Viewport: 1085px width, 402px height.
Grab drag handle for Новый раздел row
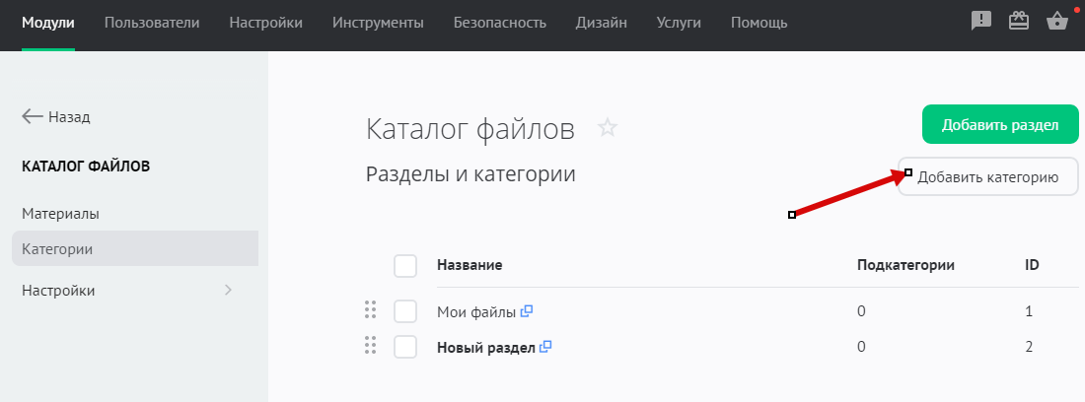pos(371,346)
